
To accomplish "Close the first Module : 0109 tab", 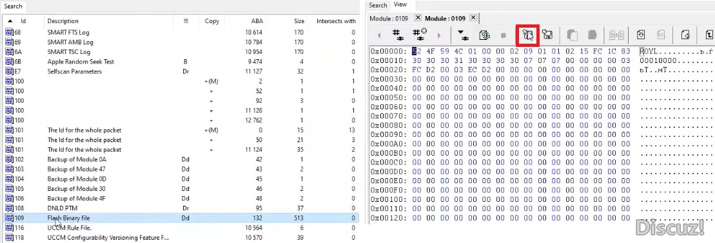I will (418, 18).
